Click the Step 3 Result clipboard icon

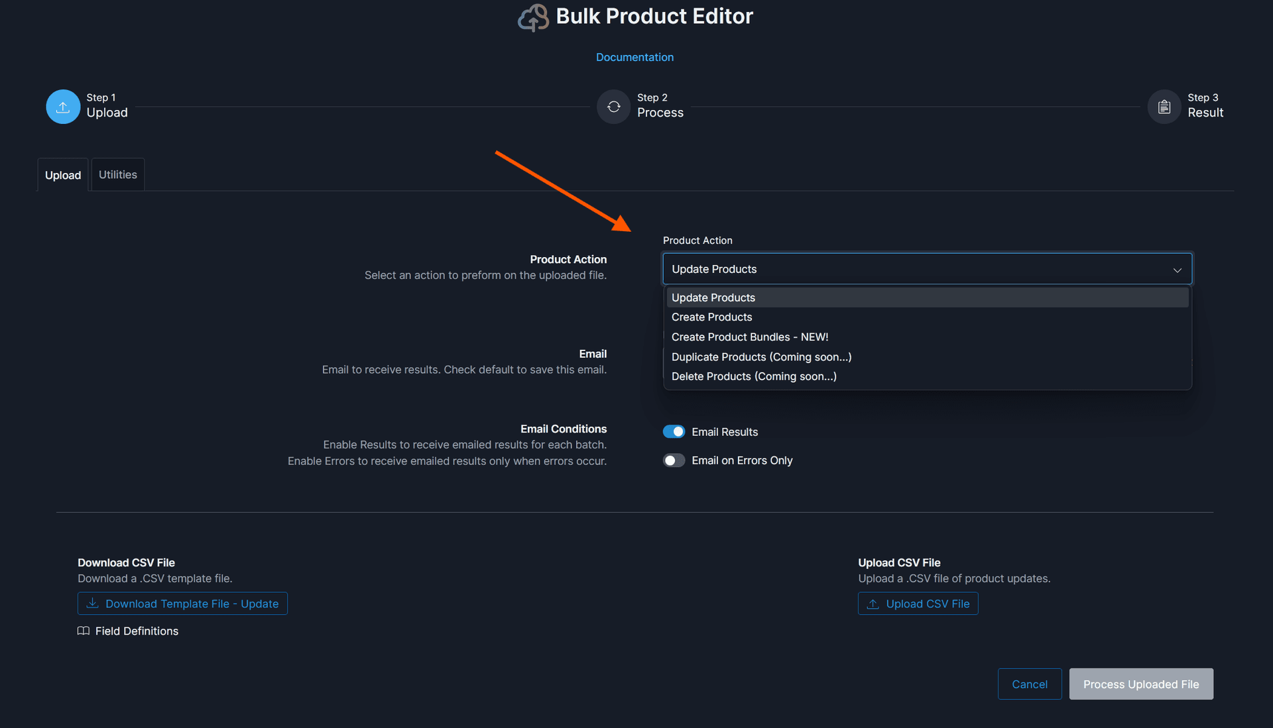[1164, 106]
